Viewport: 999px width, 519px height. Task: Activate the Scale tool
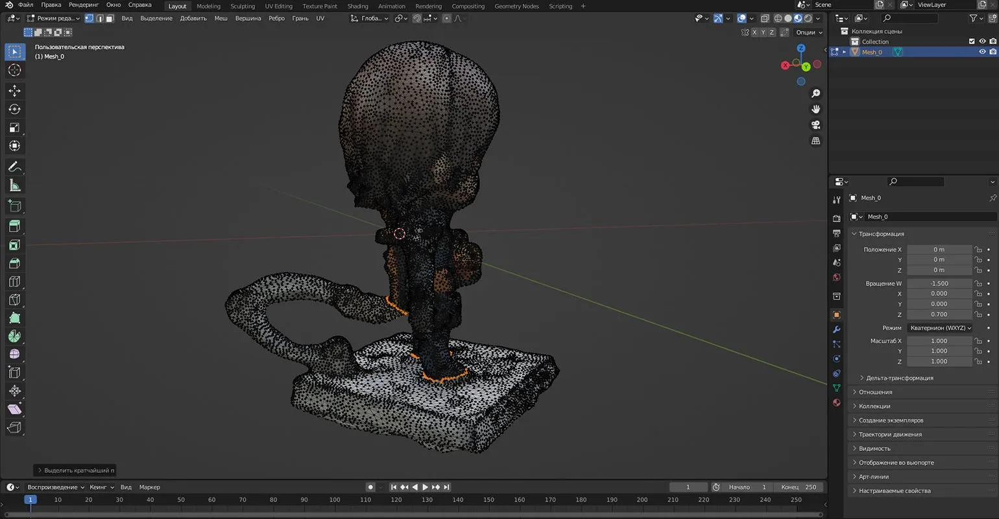(x=14, y=128)
